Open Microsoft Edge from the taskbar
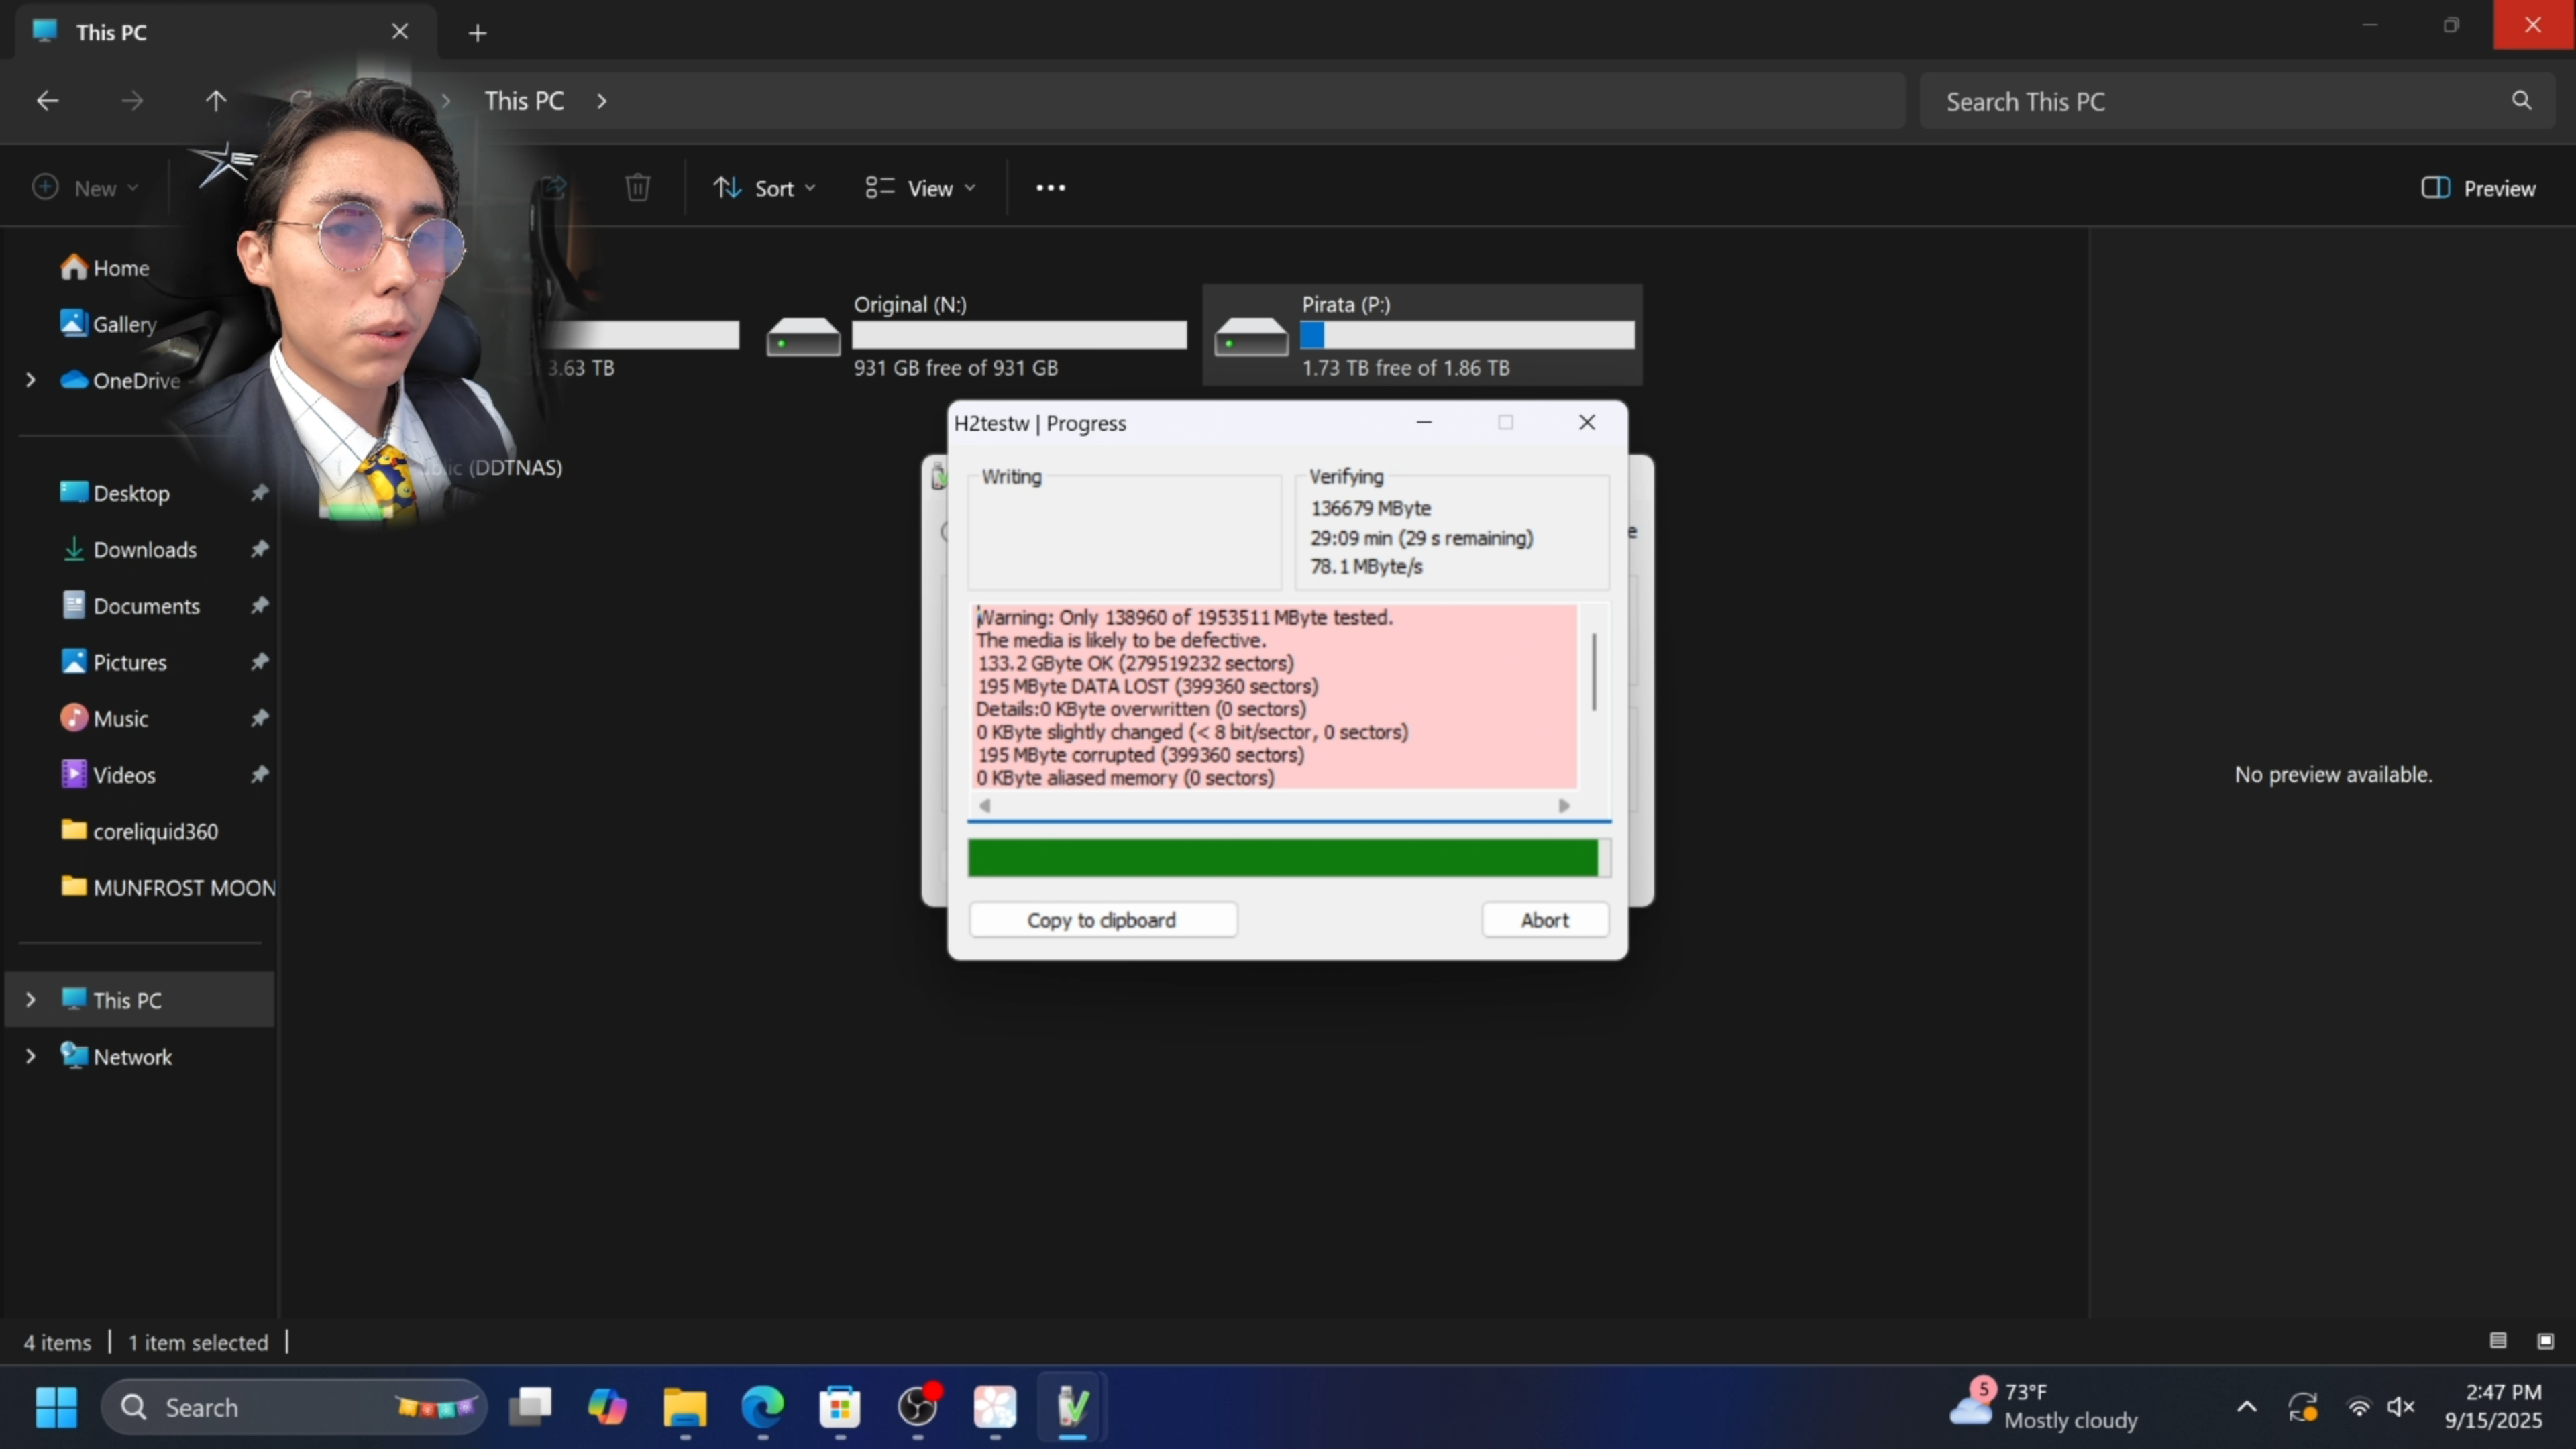 click(762, 1407)
